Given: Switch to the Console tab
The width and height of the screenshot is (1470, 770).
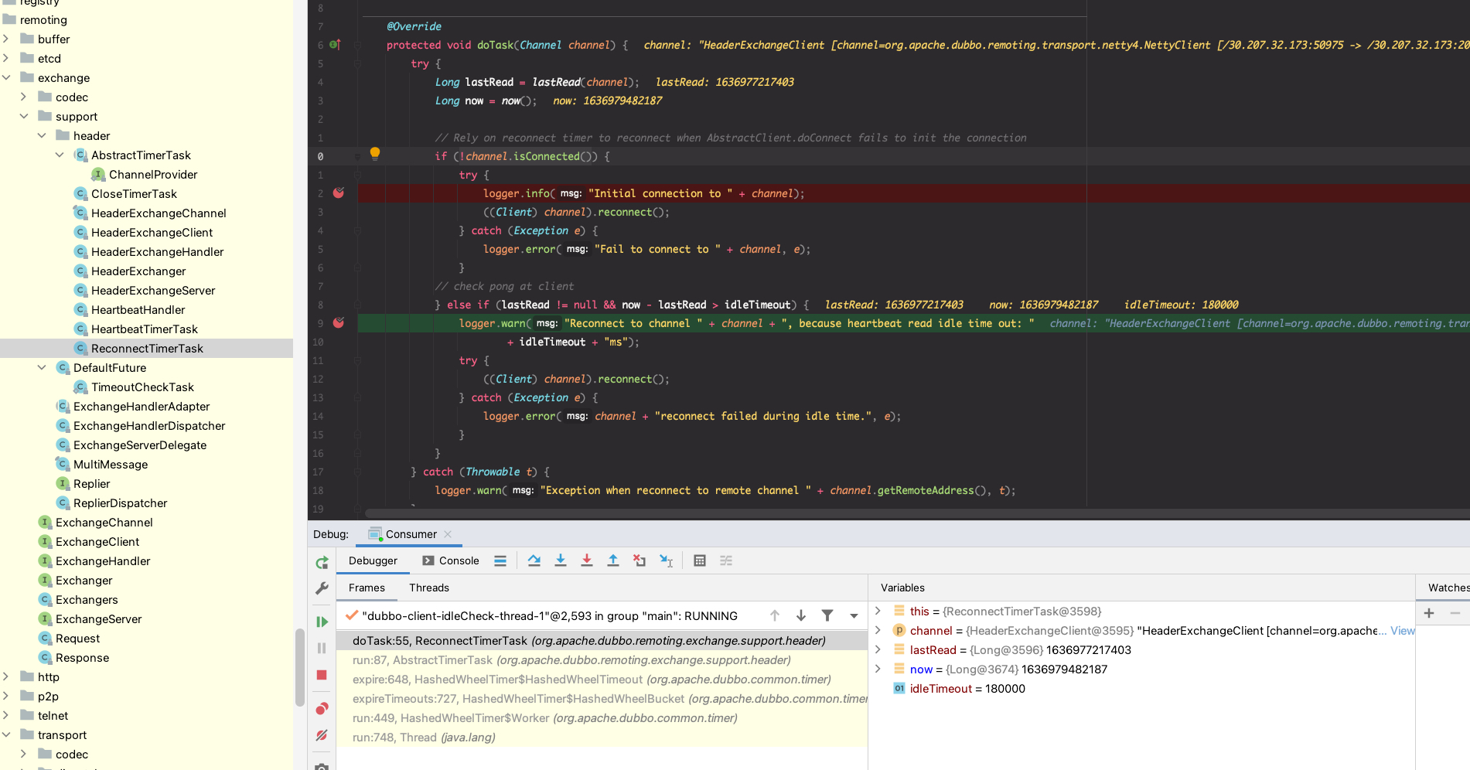Looking at the screenshot, I should click(x=459, y=560).
